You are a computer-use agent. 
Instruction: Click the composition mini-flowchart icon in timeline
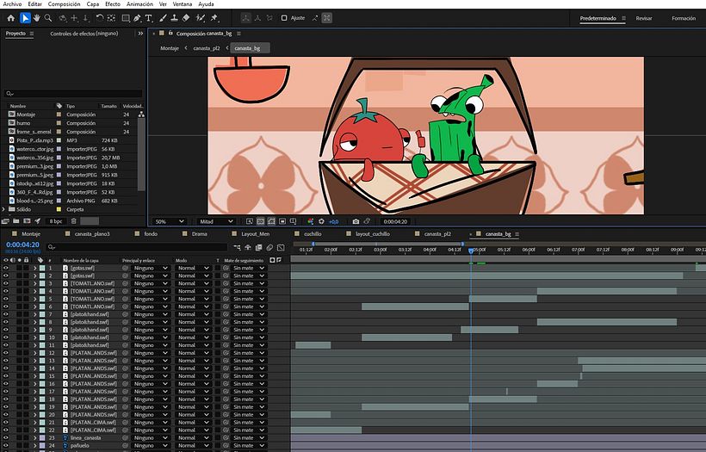(237, 247)
